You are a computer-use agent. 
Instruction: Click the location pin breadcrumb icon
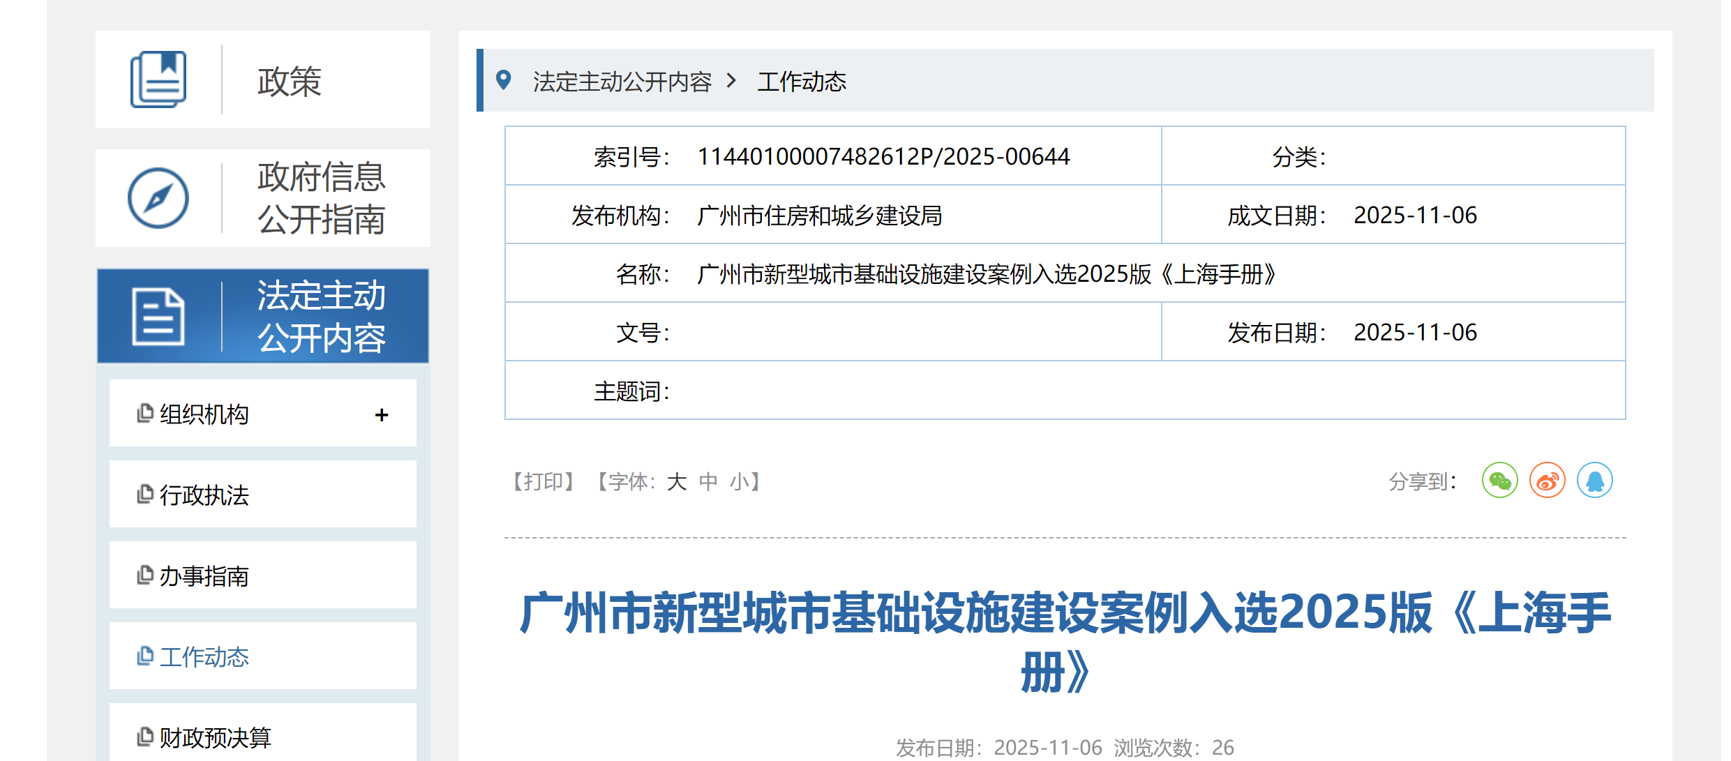(503, 80)
